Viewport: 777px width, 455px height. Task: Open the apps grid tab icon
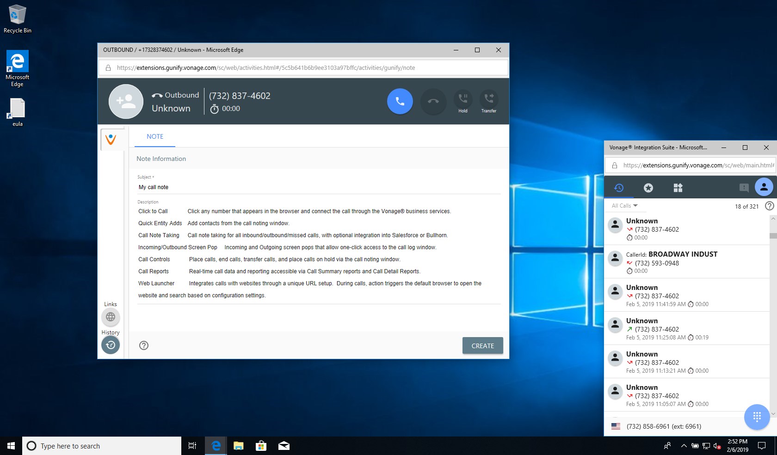[678, 187]
